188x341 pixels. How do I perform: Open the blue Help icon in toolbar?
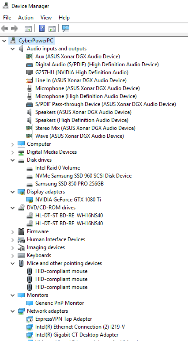41,28
